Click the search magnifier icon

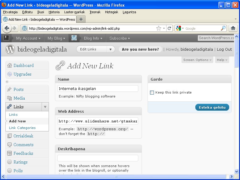223,28
